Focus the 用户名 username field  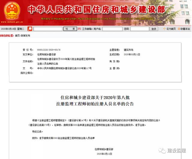(x=112, y=29)
